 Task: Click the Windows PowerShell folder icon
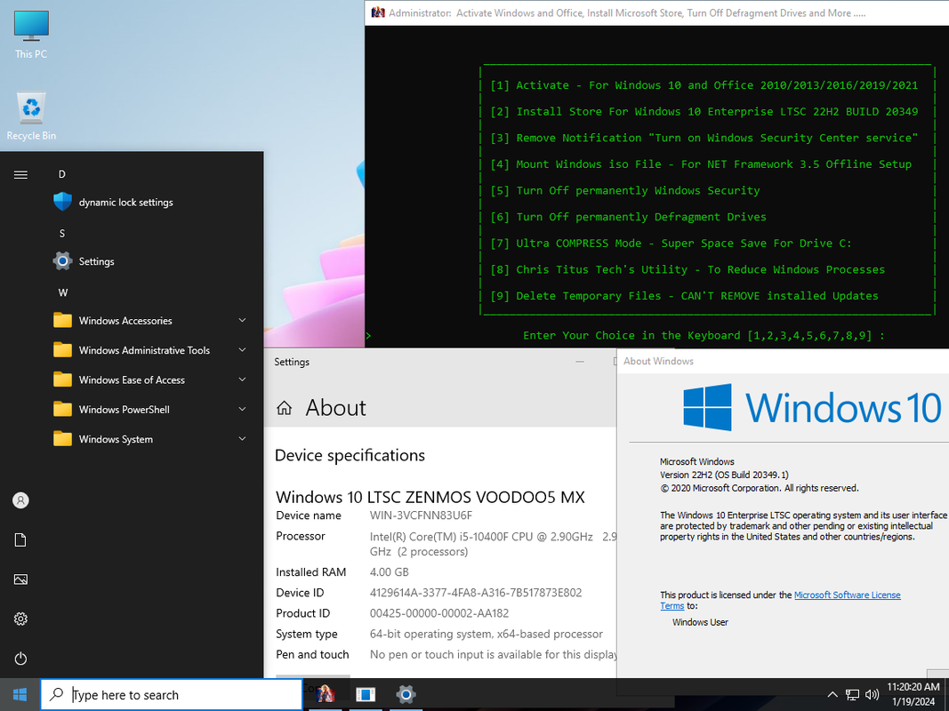pos(62,410)
